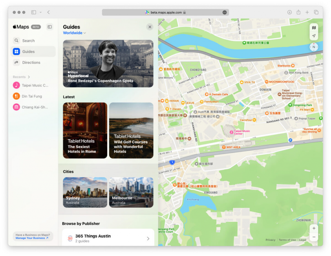Open the Worldwide region dropdown

[74, 33]
